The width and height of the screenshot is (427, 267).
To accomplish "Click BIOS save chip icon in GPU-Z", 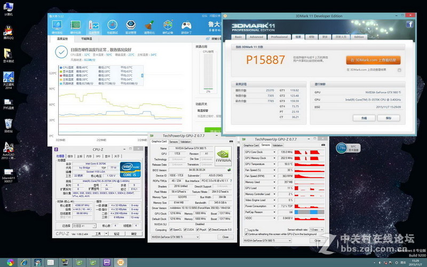I will tap(229, 170).
